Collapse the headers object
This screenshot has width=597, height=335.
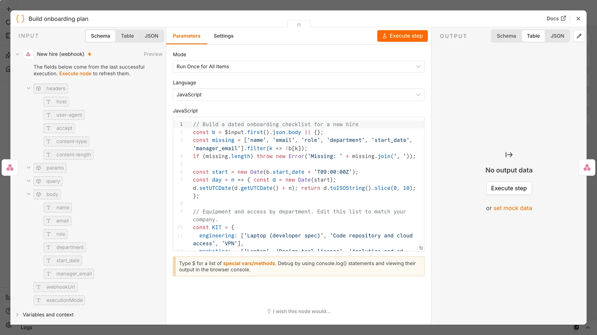tap(29, 88)
